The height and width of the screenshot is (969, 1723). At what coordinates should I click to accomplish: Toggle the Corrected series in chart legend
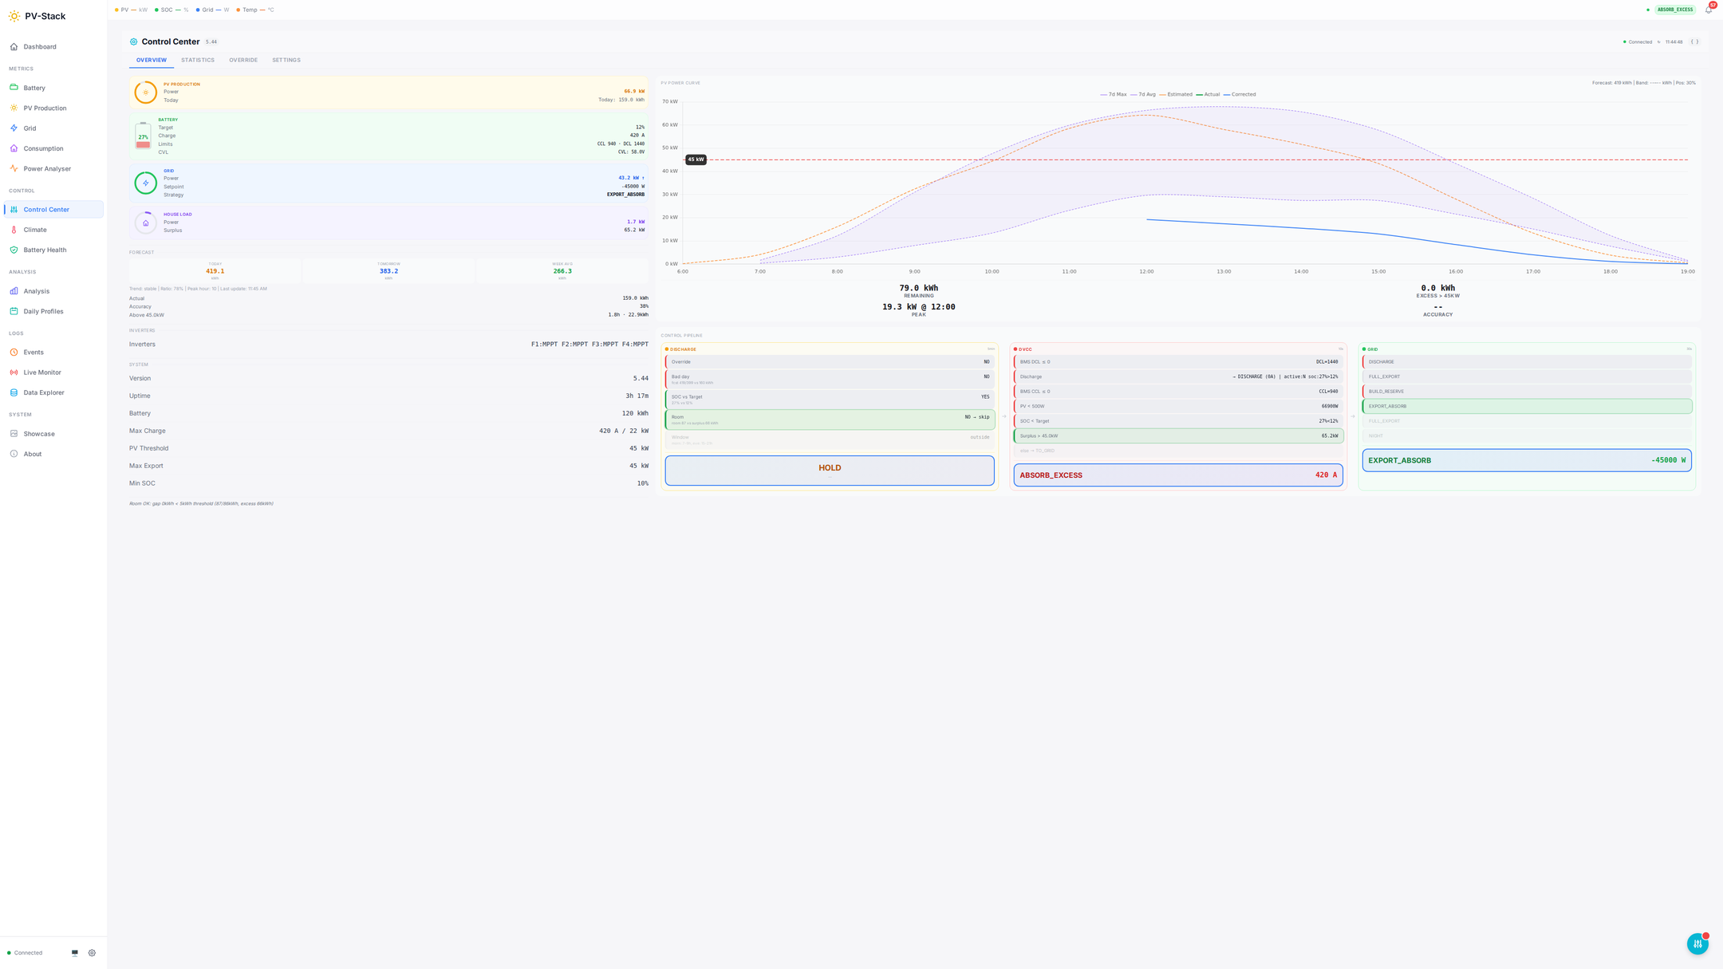tap(1240, 95)
